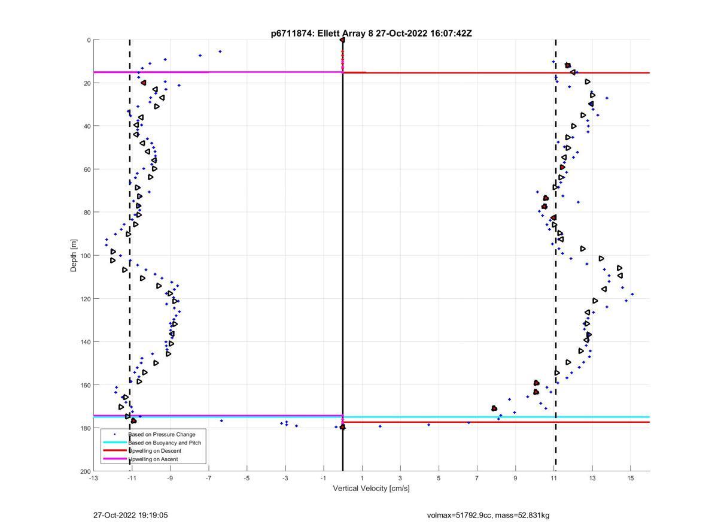Click x-axis tick label 13
Viewport: 718px width, 530px height.
click(592, 478)
